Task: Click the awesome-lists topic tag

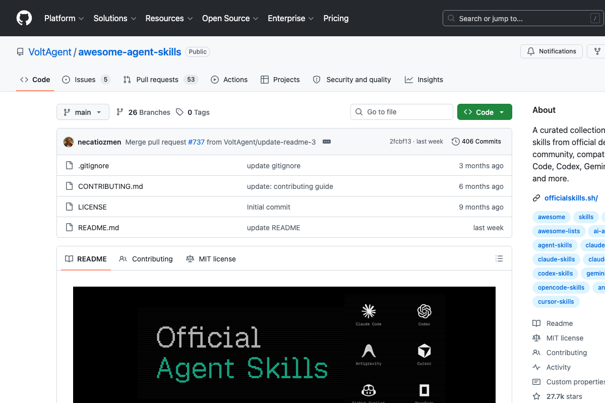Action: point(559,231)
